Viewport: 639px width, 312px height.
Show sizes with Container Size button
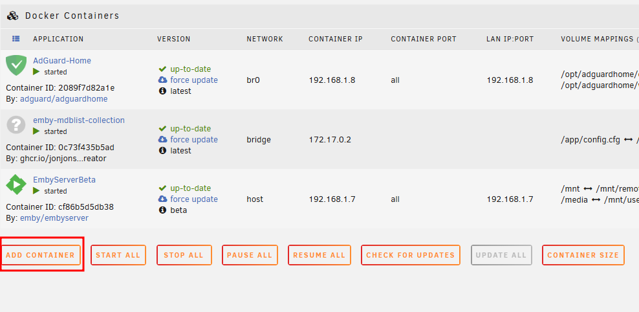point(583,255)
